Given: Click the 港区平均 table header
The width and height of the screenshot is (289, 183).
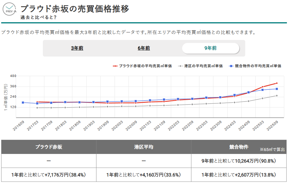Looking at the screenshot, I should (x=143, y=147).
